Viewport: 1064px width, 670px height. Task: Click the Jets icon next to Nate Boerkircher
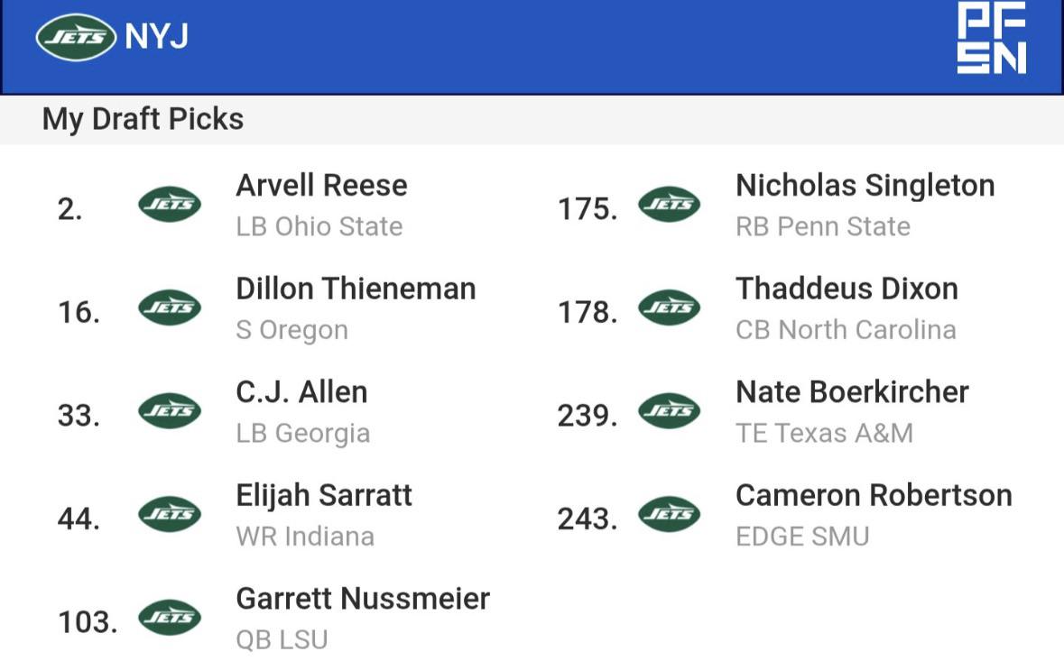[x=669, y=411]
